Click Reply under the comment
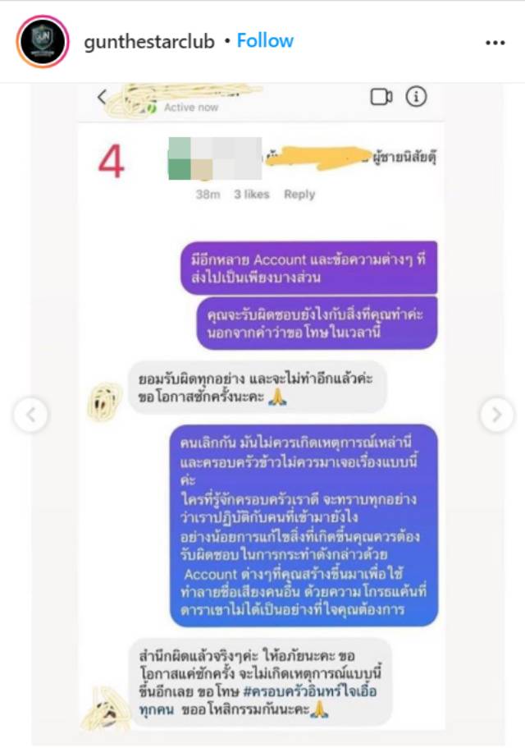 click(299, 194)
